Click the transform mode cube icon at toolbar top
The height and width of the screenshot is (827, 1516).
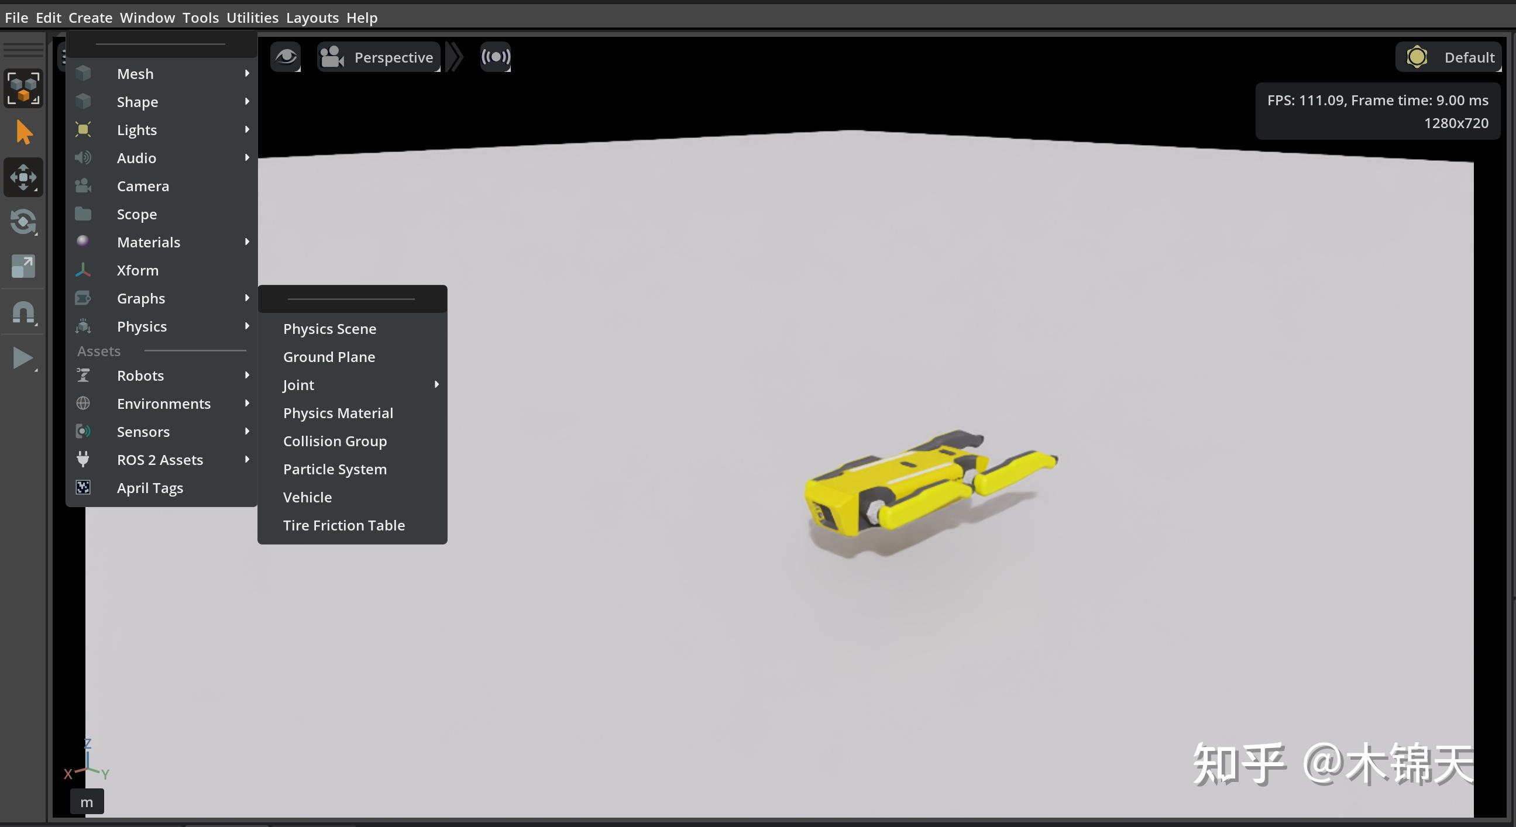23,88
